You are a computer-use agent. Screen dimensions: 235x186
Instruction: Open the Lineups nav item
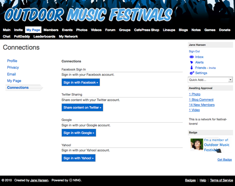pyautogui.click(x=169, y=30)
